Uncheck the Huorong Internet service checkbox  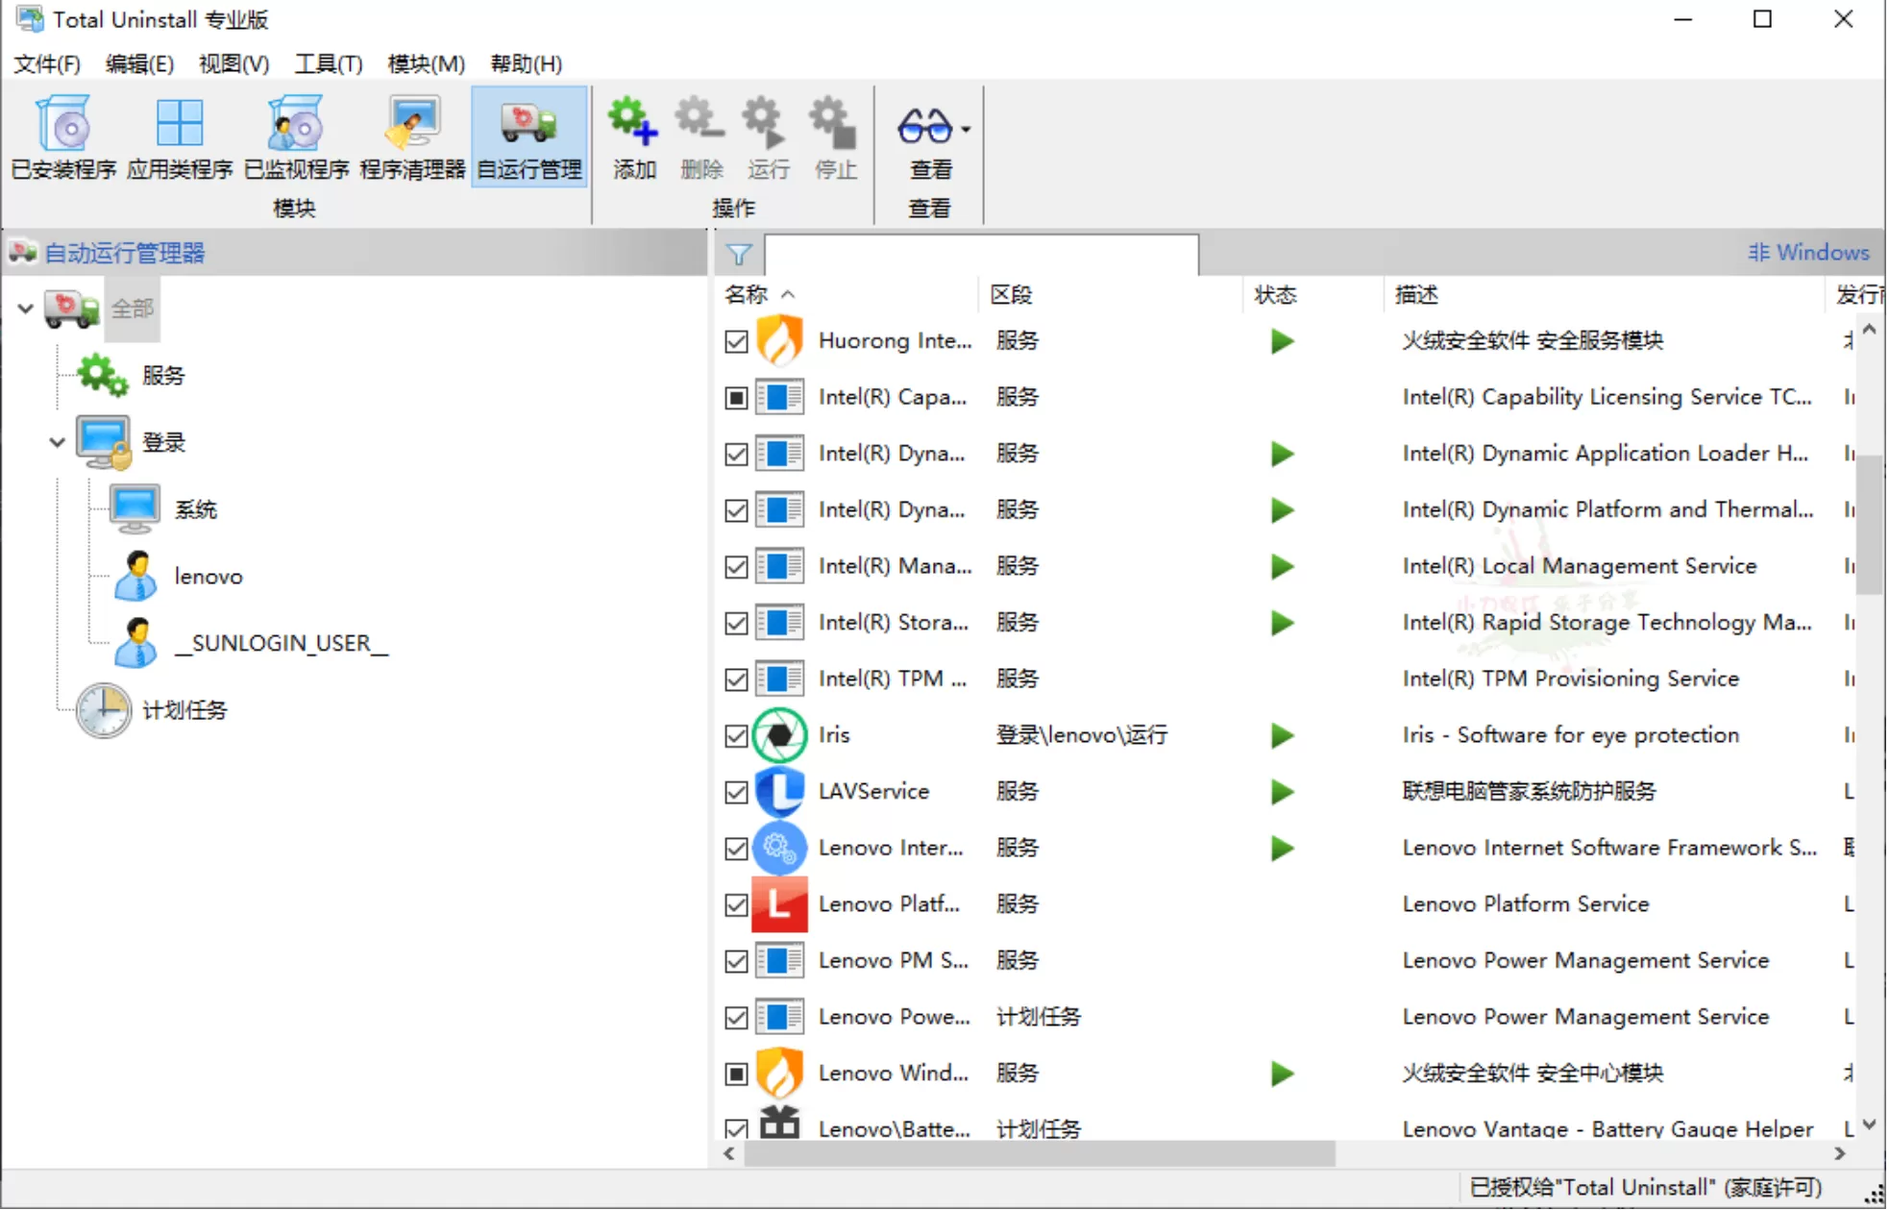tap(736, 341)
